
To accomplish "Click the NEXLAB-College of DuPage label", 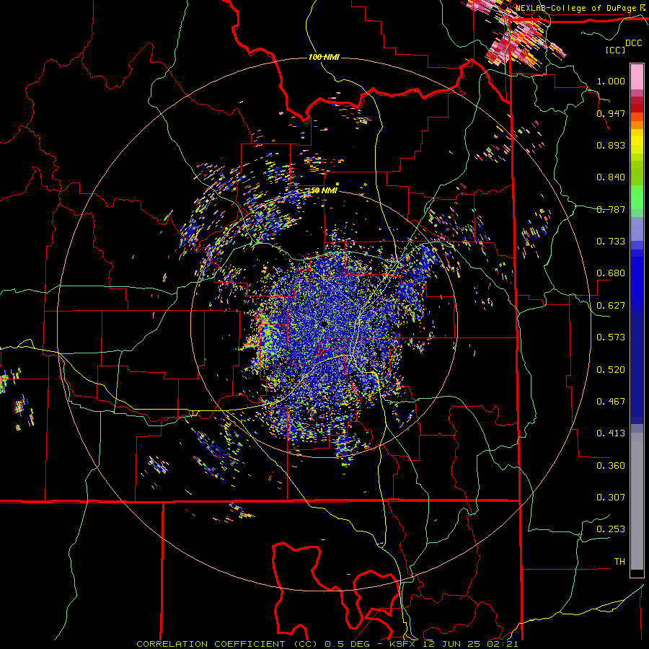I will [575, 8].
